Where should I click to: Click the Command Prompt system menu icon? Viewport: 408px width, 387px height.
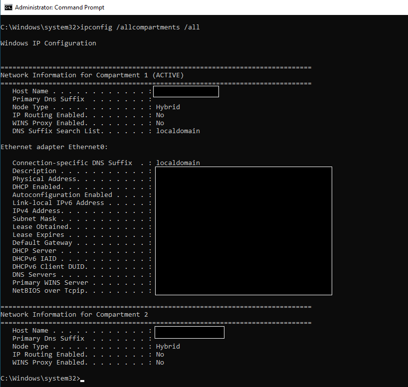point(8,7)
